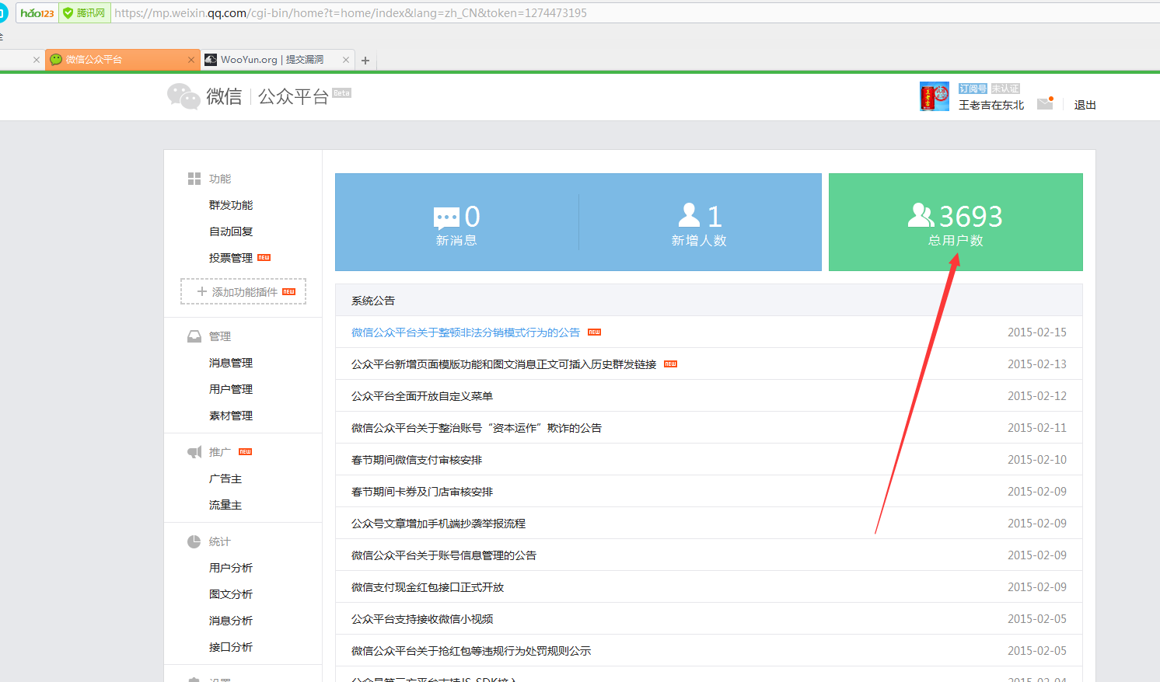Click date 2015-02-13 in announcements
Viewport: 1160px width, 682px height.
(1037, 364)
